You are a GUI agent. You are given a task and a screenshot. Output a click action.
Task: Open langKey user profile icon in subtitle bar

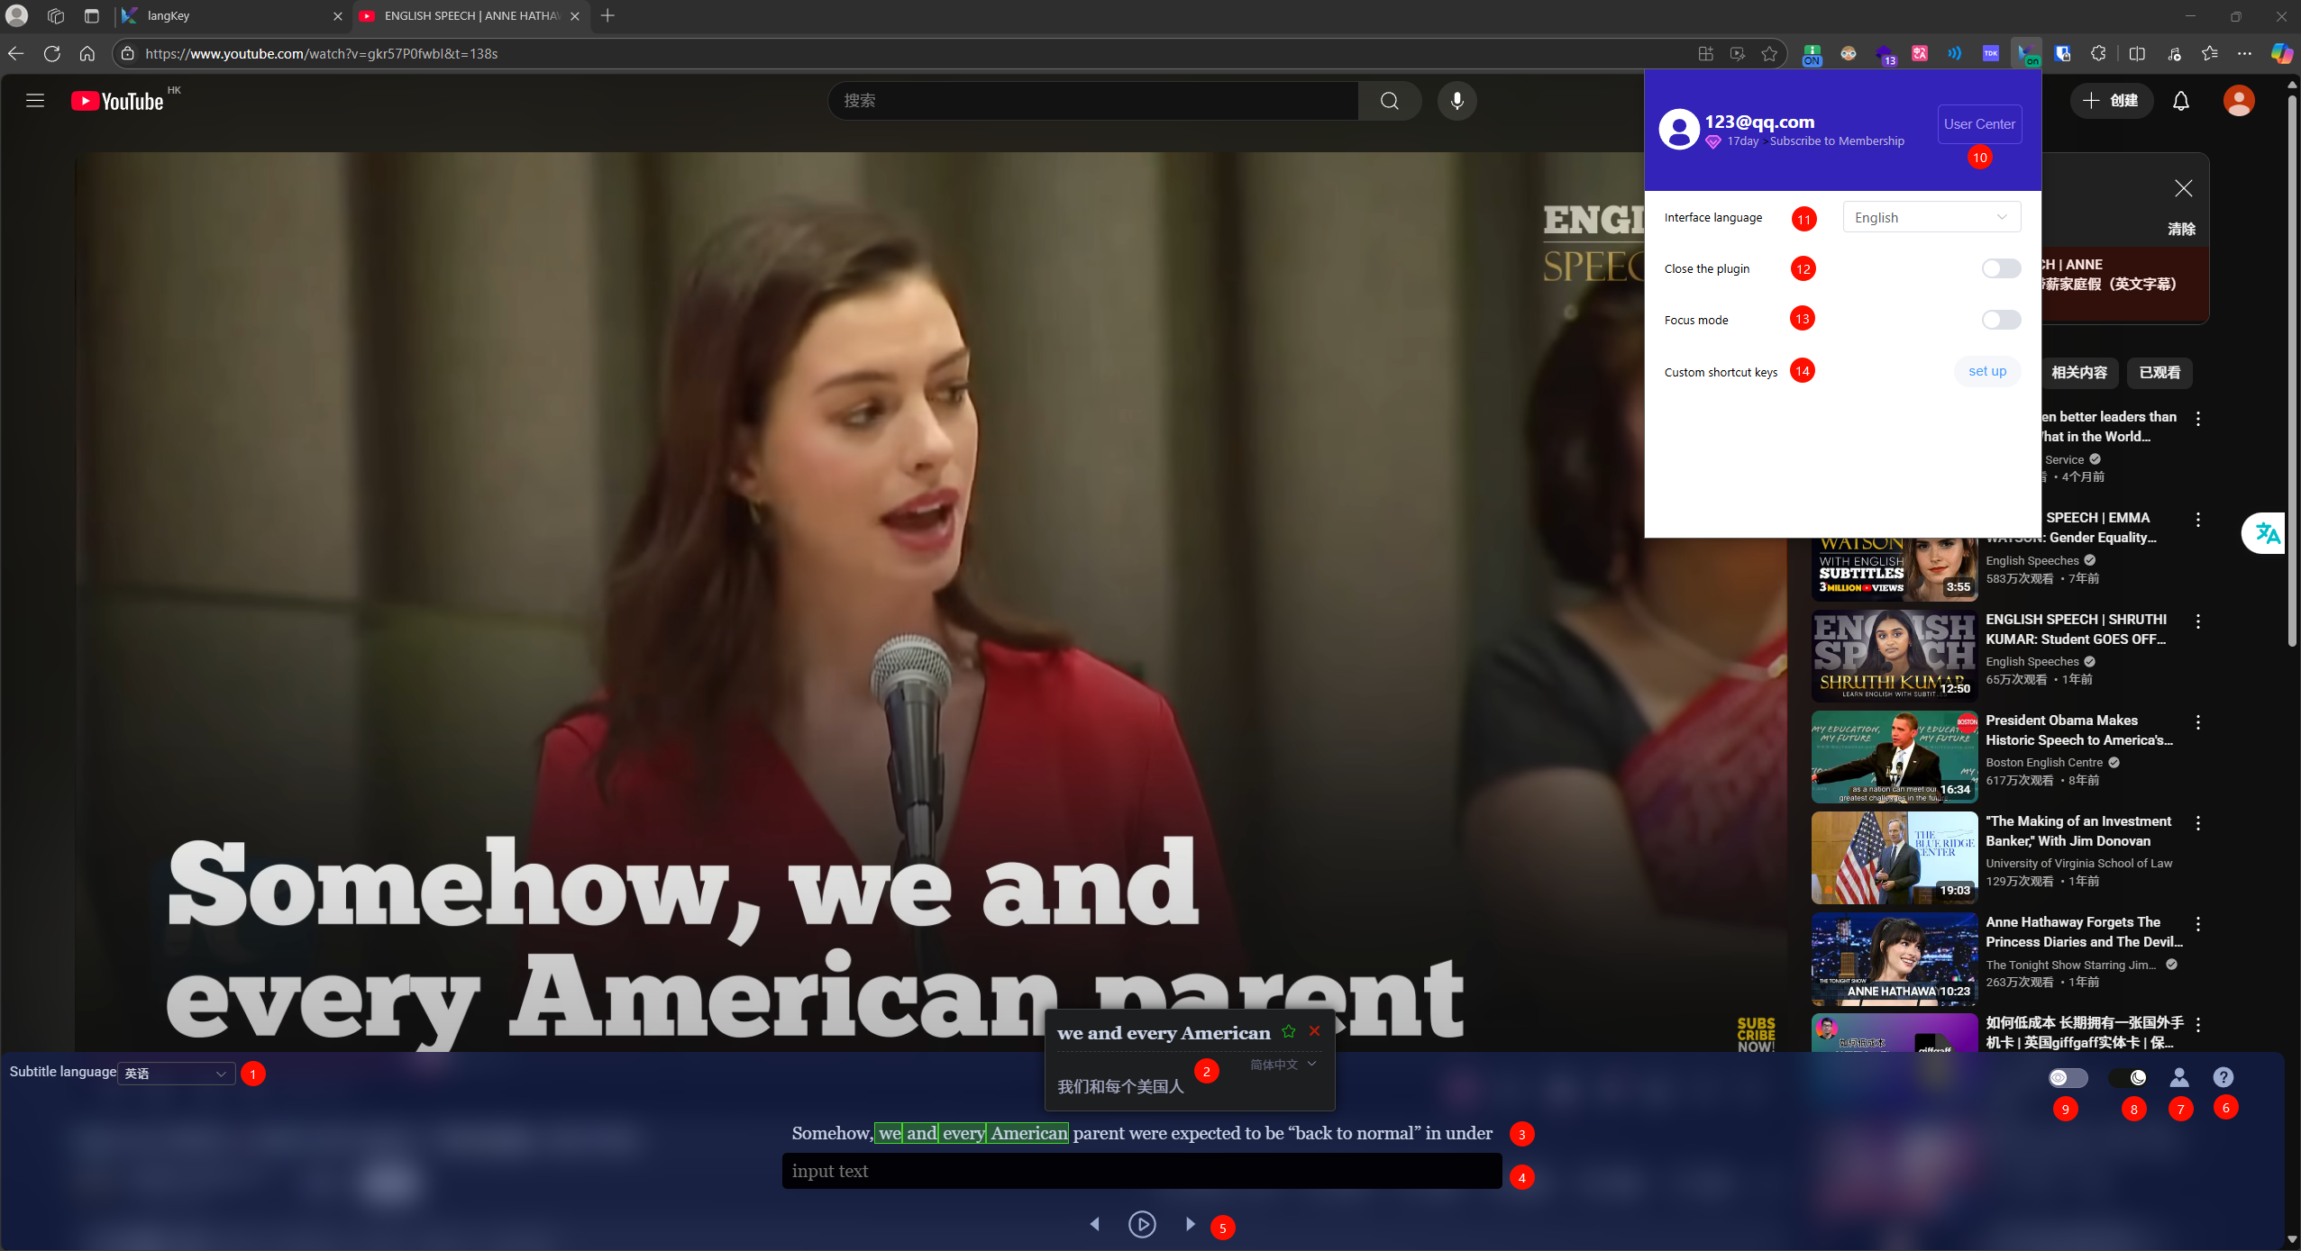click(x=2179, y=1077)
